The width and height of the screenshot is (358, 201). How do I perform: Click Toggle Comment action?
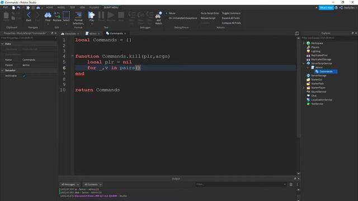(x=231, y=13)
